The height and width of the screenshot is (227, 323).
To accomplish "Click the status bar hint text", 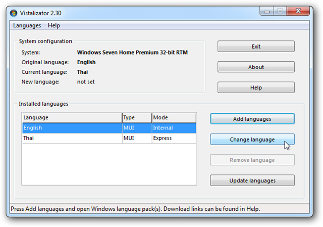I will (x=135, y=209).
